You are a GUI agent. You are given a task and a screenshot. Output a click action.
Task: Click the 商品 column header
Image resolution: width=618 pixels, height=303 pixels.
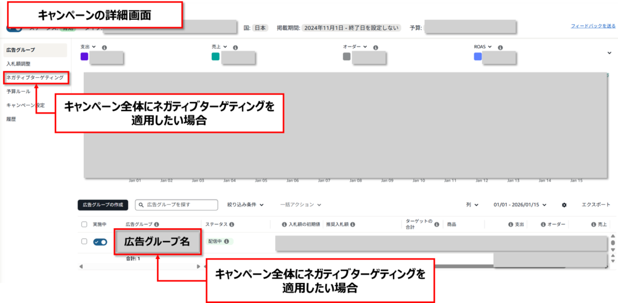(451, 224)
